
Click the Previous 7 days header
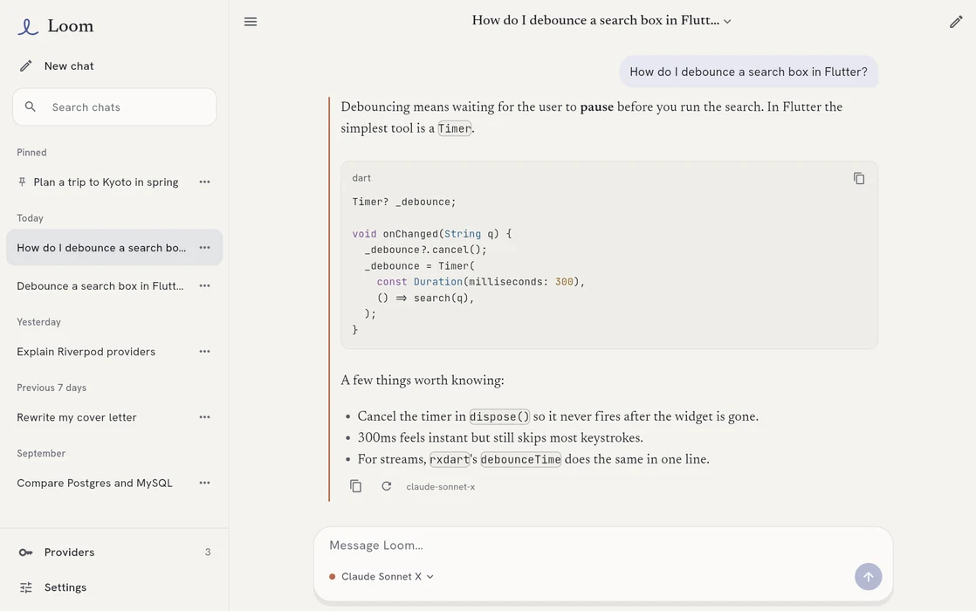click(x=52, y=388)
